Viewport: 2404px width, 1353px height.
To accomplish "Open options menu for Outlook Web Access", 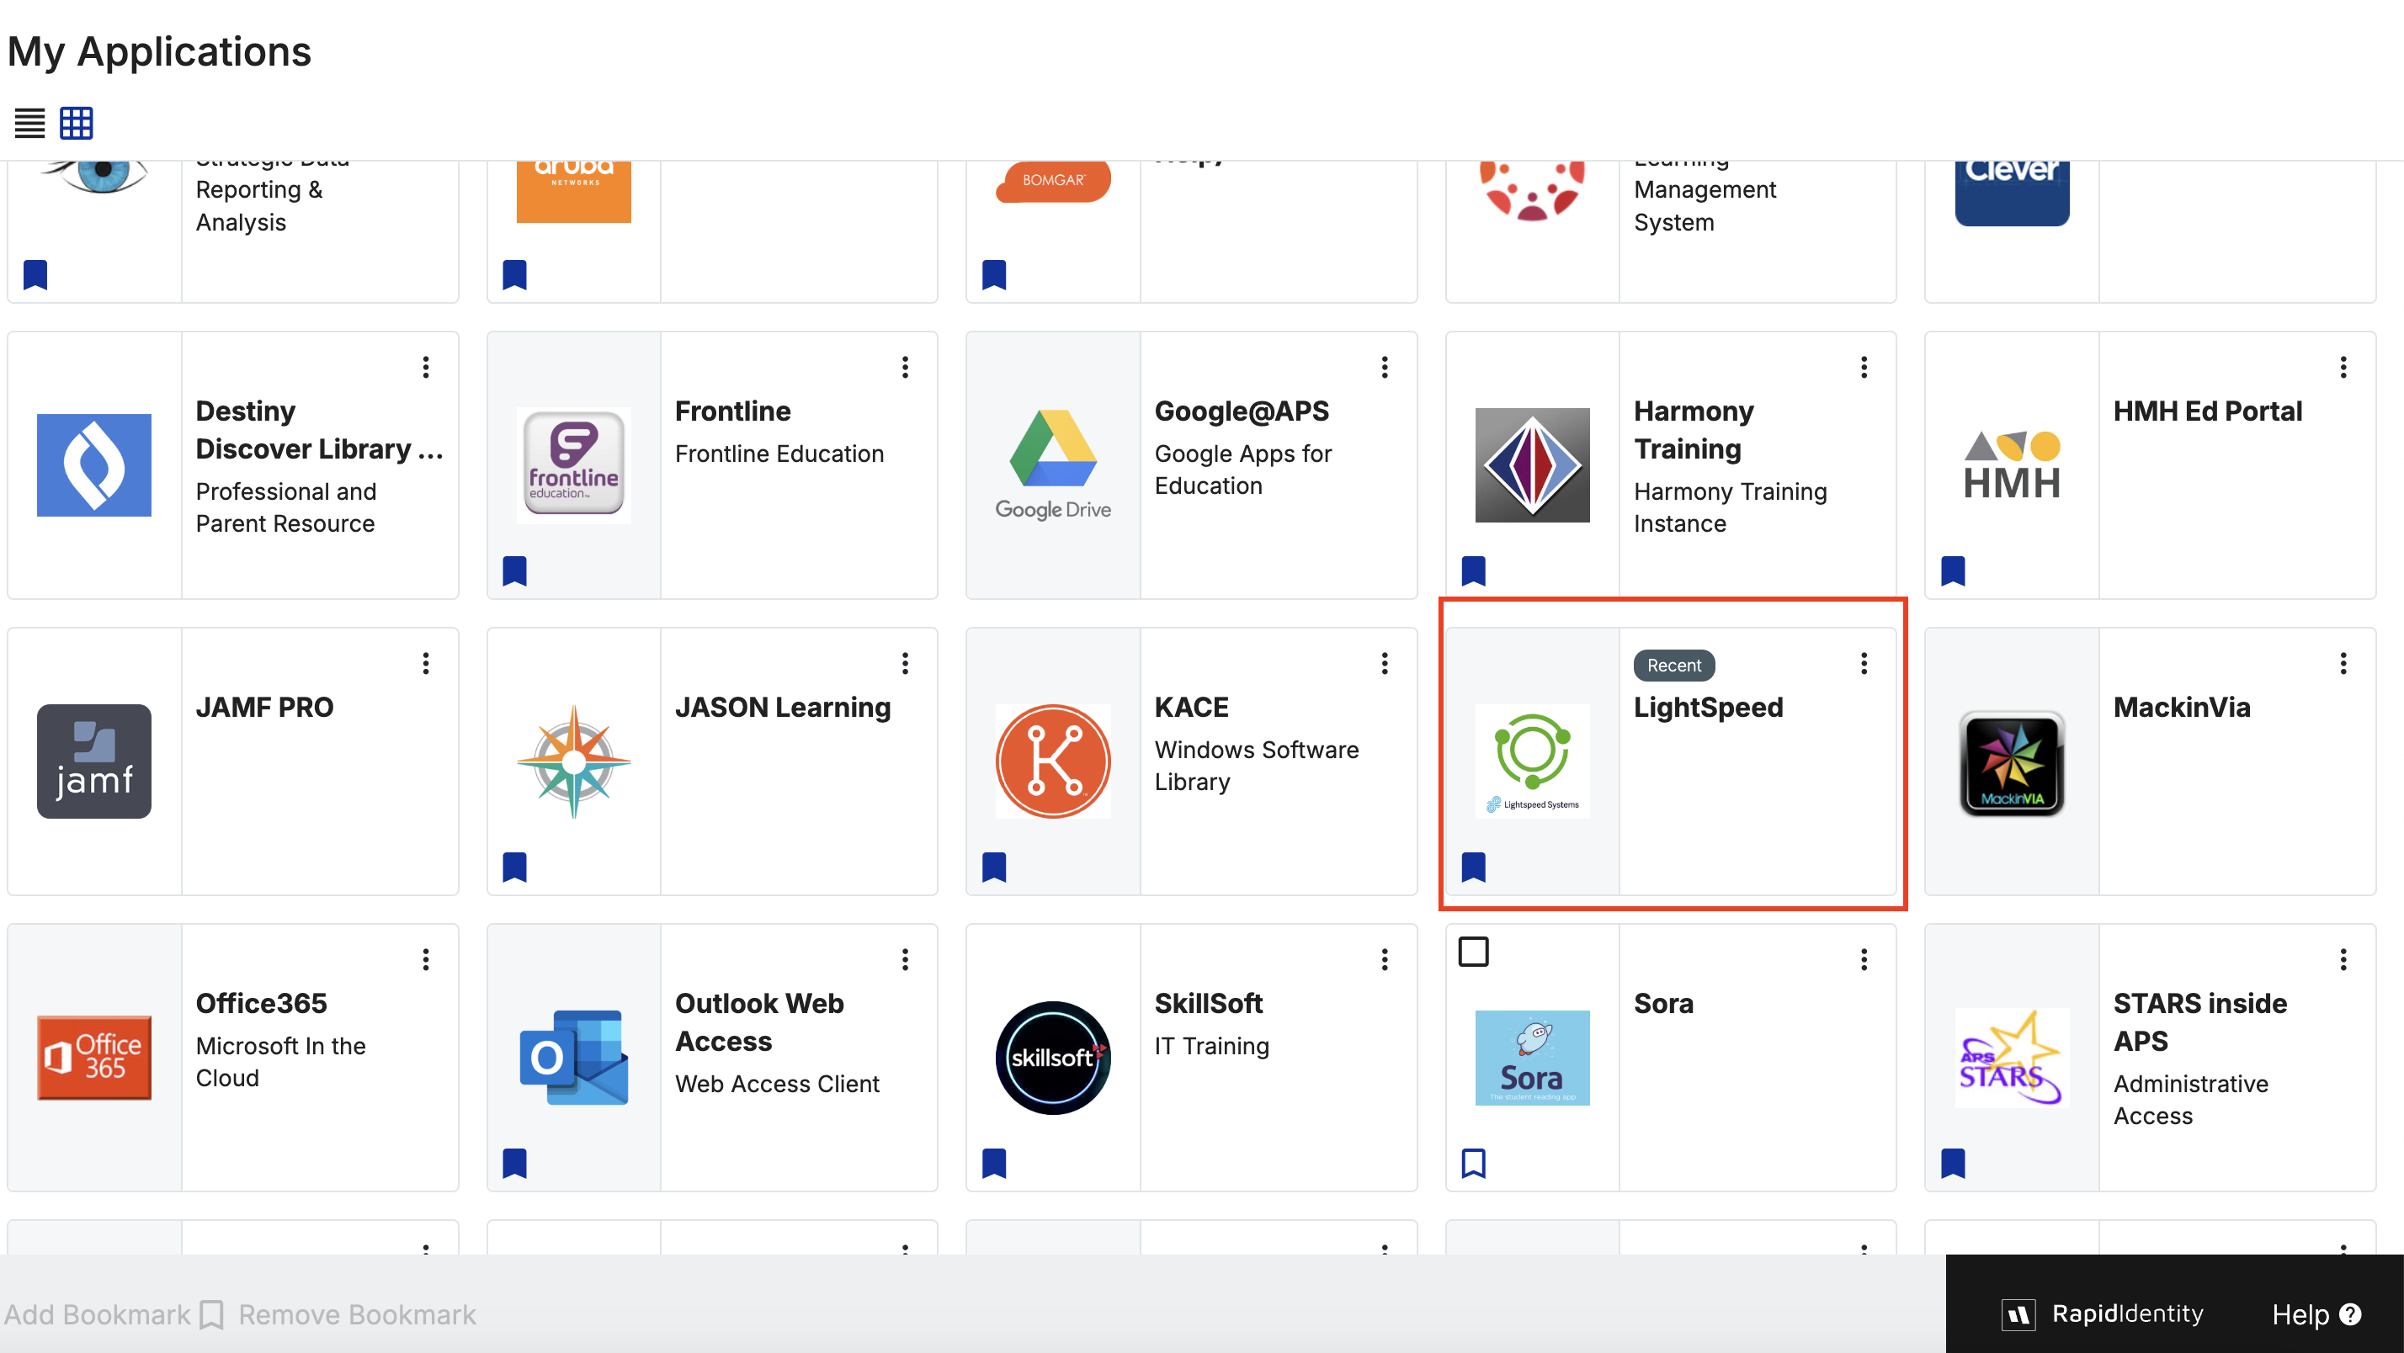I will click(x=905, y=959).
